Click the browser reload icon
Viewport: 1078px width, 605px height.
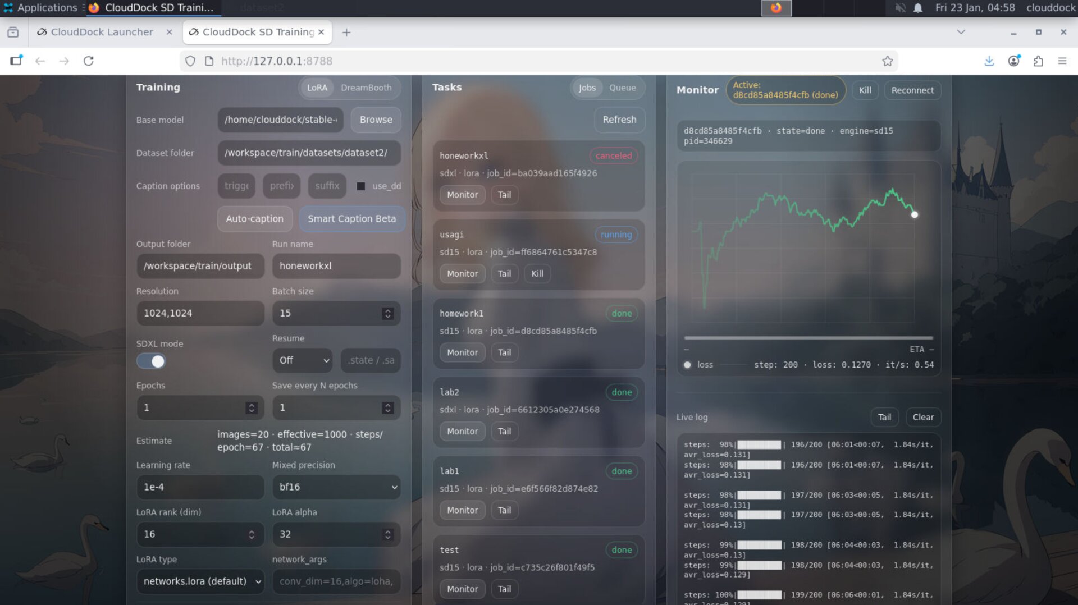point(89,61)
